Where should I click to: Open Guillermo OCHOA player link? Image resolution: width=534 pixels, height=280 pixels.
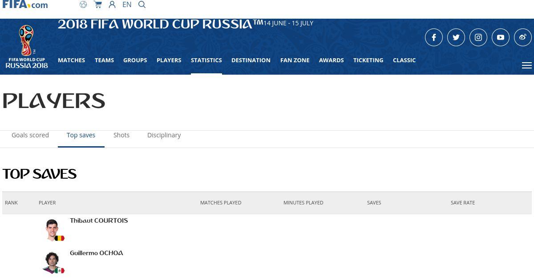[x=97, y=253]
